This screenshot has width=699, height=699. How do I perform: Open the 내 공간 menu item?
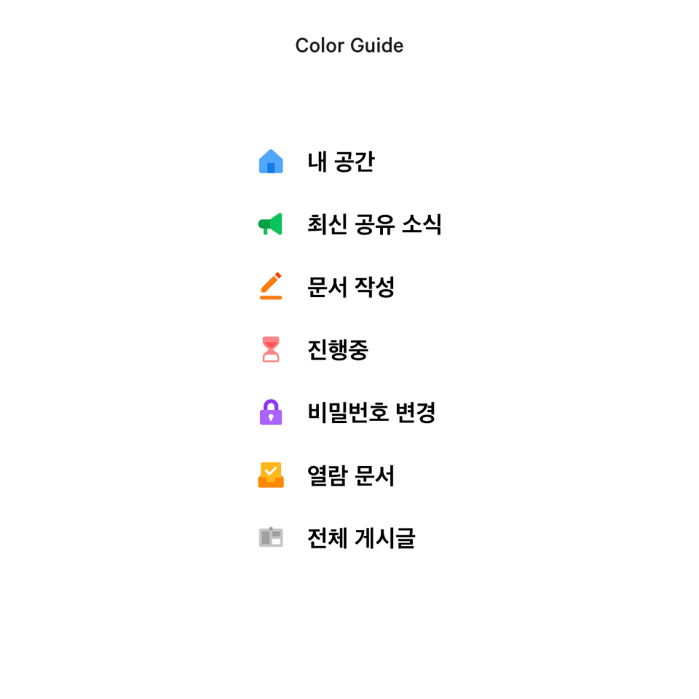coord(341,162)
